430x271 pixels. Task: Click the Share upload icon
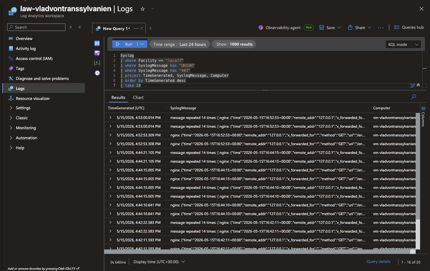tap(350, 27)
